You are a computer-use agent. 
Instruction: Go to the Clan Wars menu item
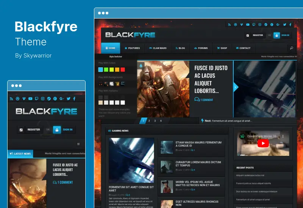pos(158,48)
